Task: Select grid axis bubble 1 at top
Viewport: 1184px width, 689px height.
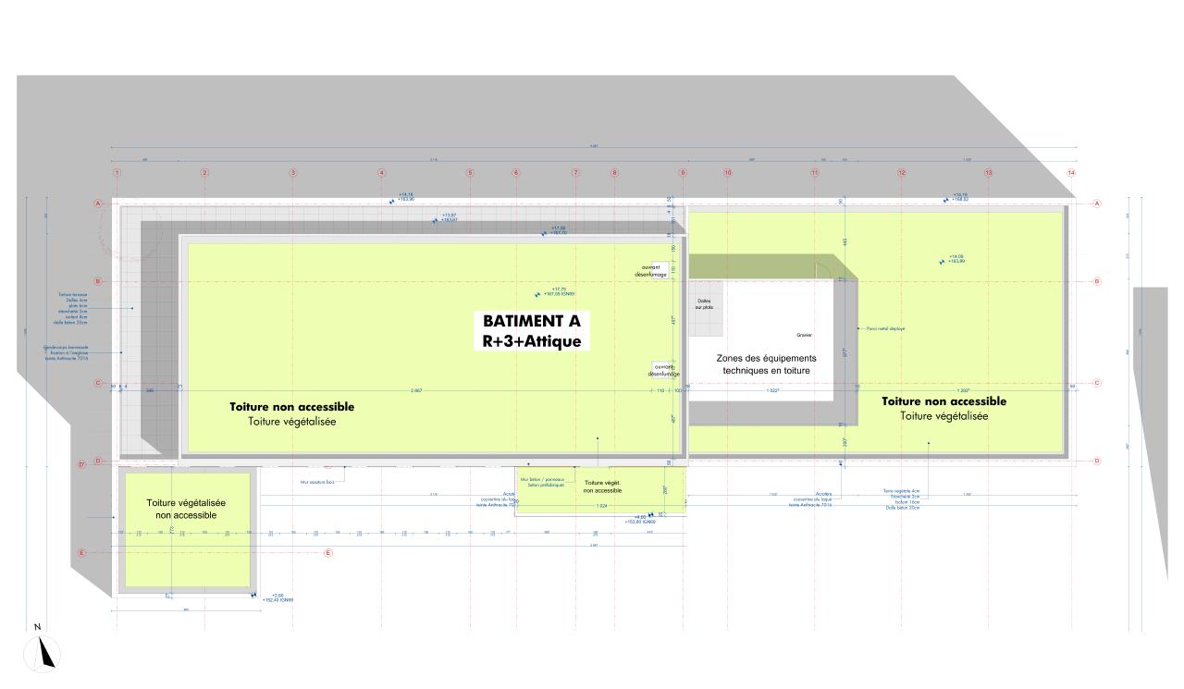Action: click(x=117, y=173)
